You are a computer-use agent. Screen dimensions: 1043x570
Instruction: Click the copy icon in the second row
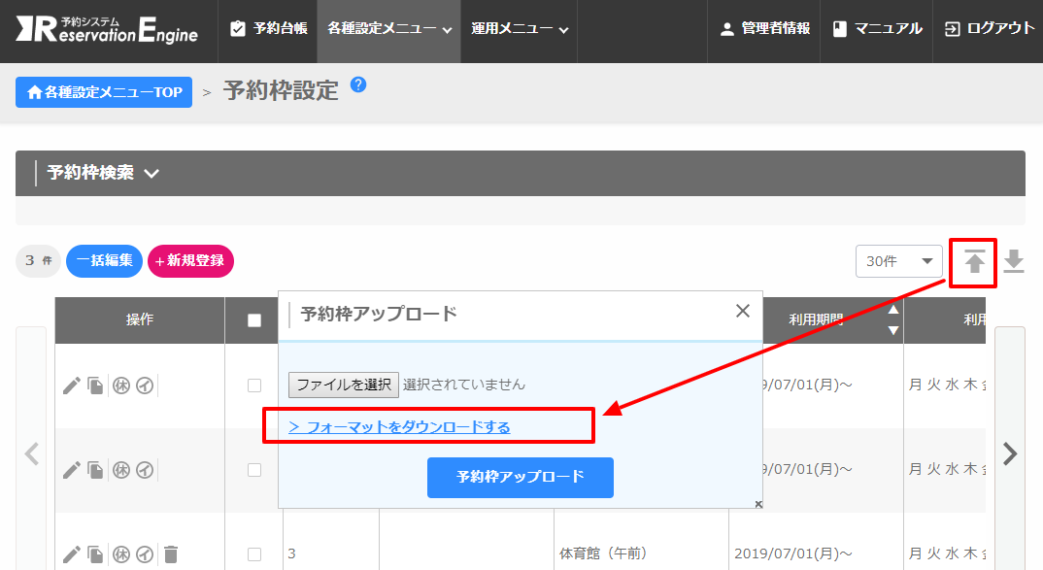point(95,470)
